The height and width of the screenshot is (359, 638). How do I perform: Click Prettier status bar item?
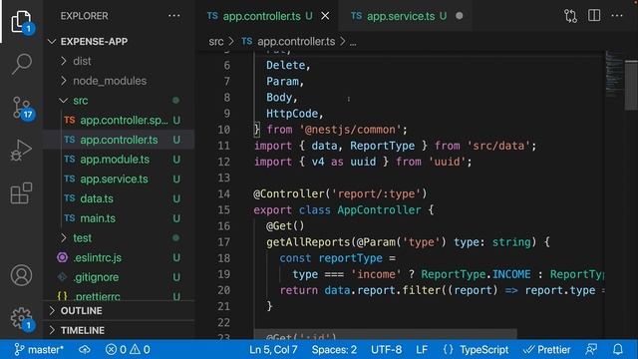click(x=547, y=350)
